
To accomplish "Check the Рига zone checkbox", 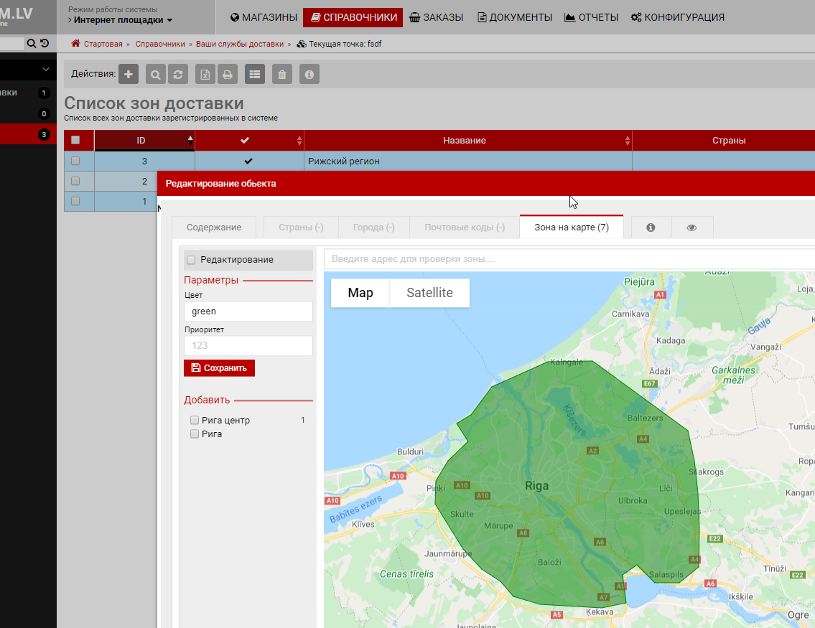I will tap(195, 434).
